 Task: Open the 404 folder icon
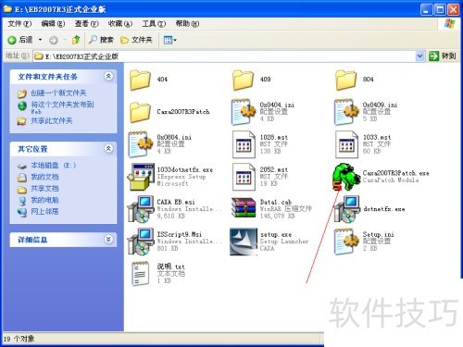140,80
